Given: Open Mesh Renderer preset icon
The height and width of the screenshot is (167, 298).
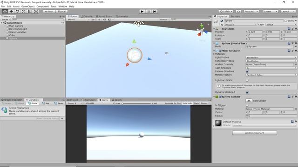Looking at the screenshot, I should [293, 51].
